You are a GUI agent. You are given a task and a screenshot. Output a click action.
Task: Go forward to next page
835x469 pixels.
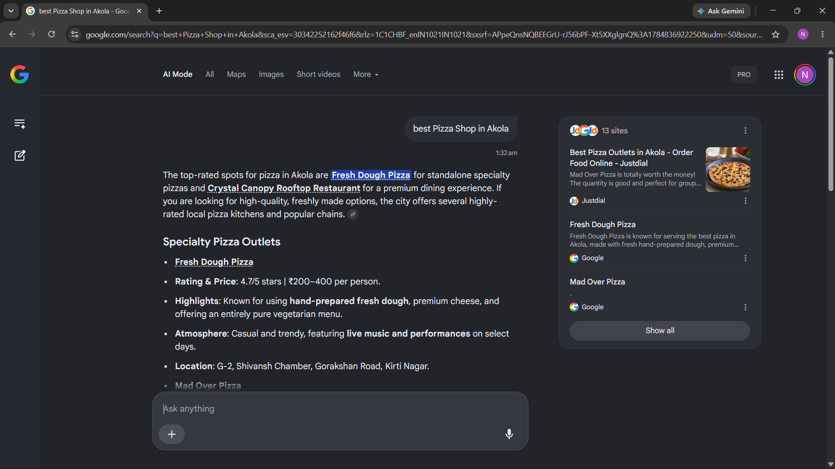[x=32, y=34]
